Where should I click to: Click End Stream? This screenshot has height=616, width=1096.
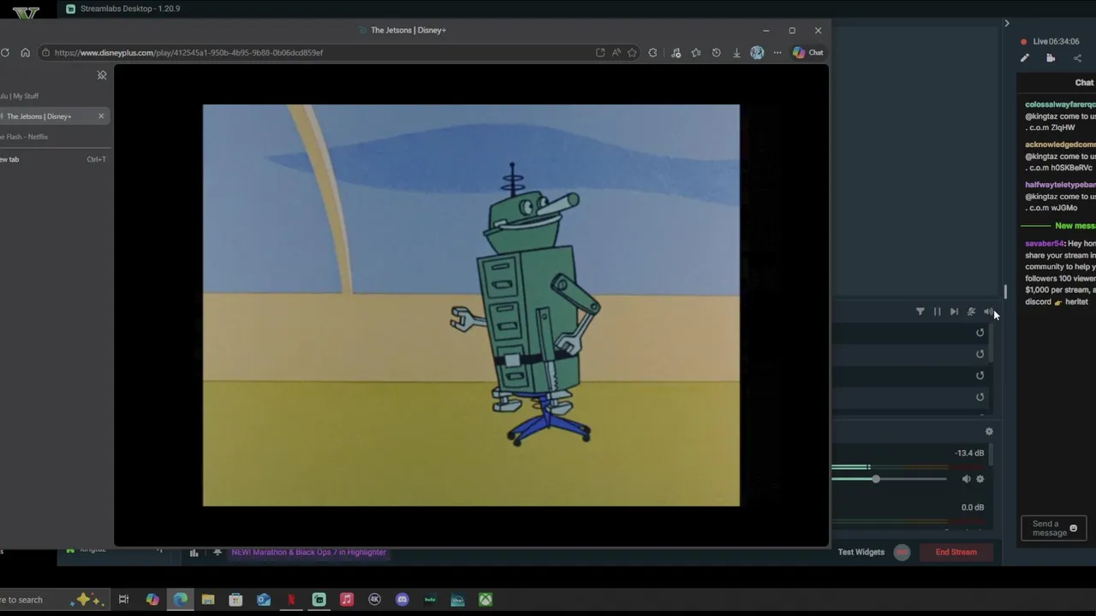pyautogui.click(x=956, y=552)
